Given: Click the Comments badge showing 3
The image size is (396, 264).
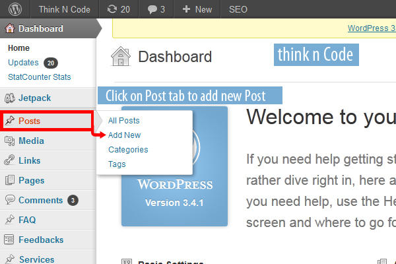Looking at the screenshot, I should point(73,201).
